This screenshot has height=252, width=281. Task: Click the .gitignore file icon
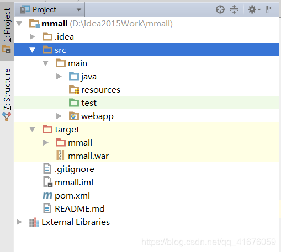(47, 169)
